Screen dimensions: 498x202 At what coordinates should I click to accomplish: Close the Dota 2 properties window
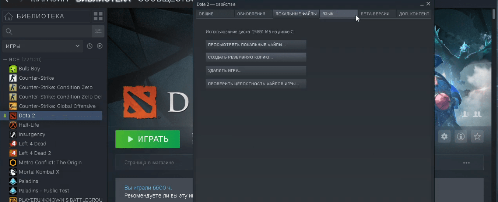pyautogui.click(x=428, y=4)
